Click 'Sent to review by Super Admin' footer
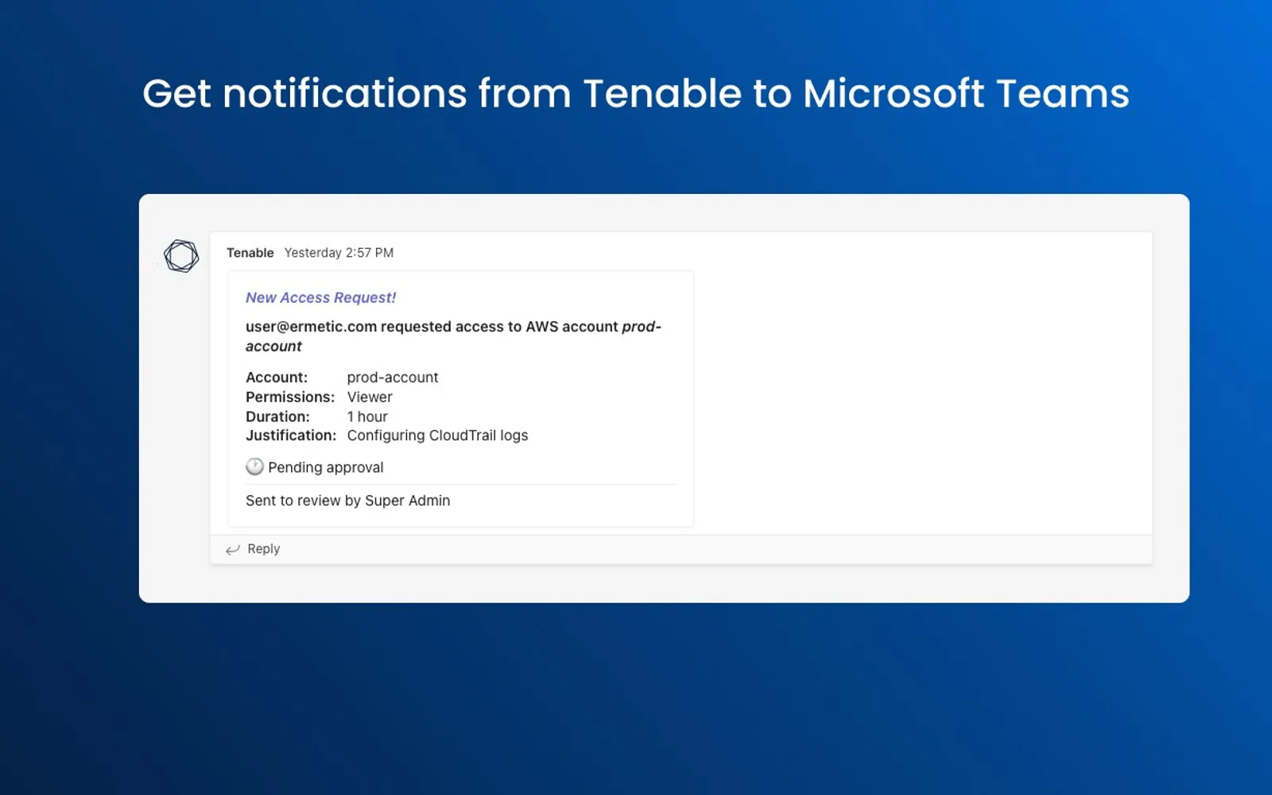The width and height of the screenshot is (1272, 795). [347, 501]
